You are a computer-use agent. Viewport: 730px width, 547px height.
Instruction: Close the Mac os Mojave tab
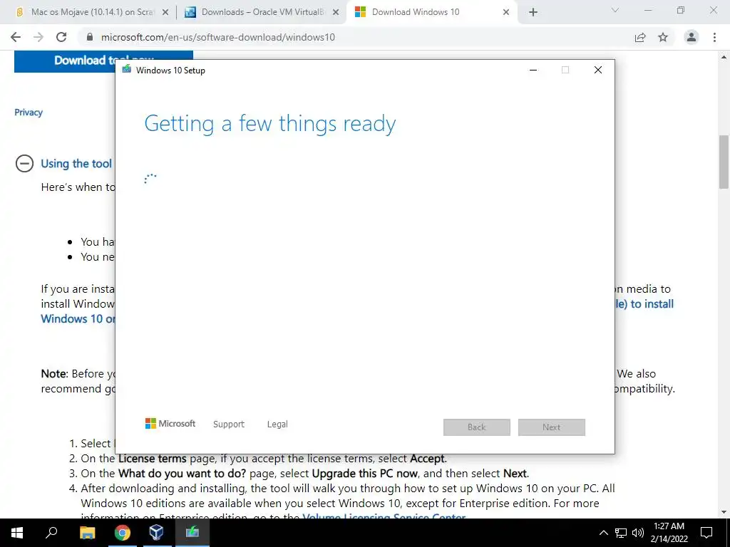click(x=165, y=12)
